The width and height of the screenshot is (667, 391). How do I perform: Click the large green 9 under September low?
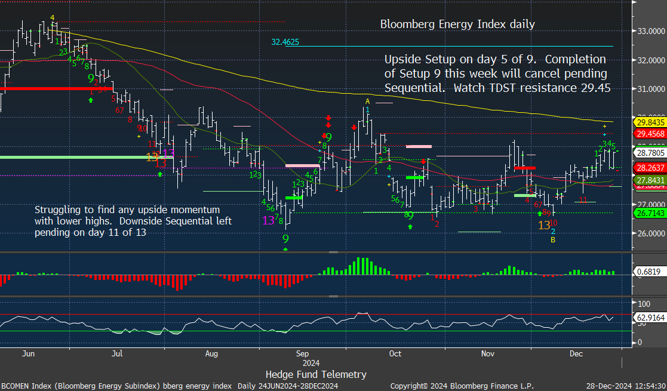[x=285, y=239]
